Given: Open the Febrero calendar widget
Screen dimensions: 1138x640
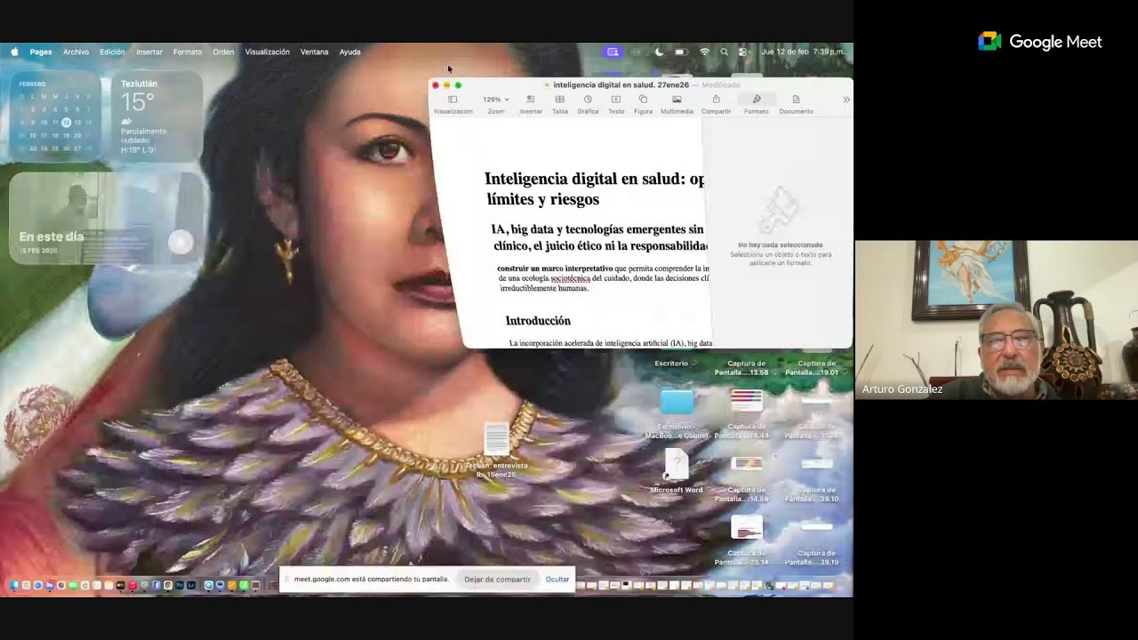Looking at the screenshot, I should click(x=55, y=116).
